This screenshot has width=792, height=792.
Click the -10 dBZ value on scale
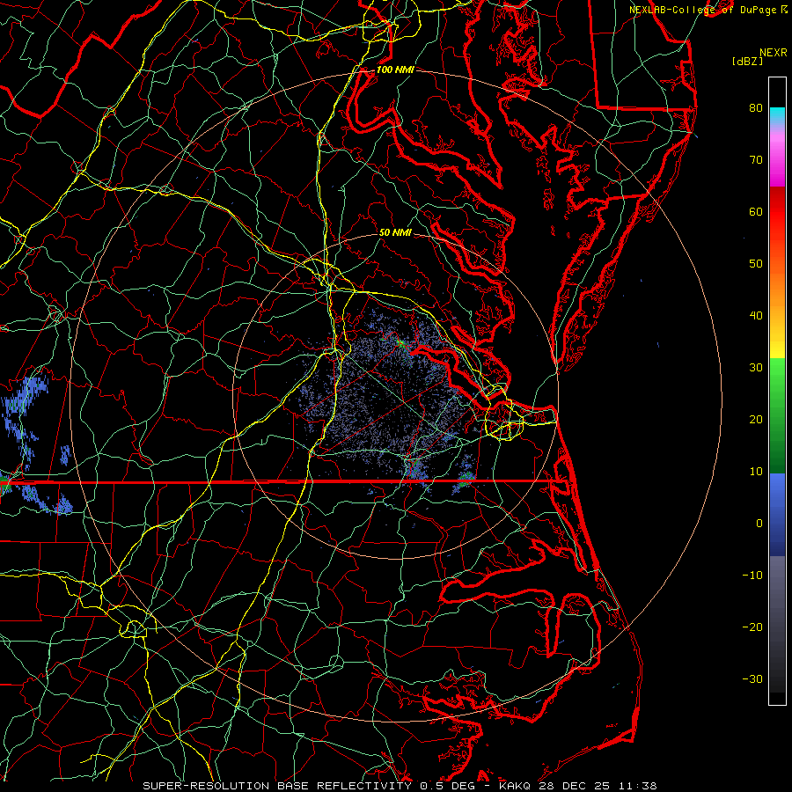click(x=752, y=576)
